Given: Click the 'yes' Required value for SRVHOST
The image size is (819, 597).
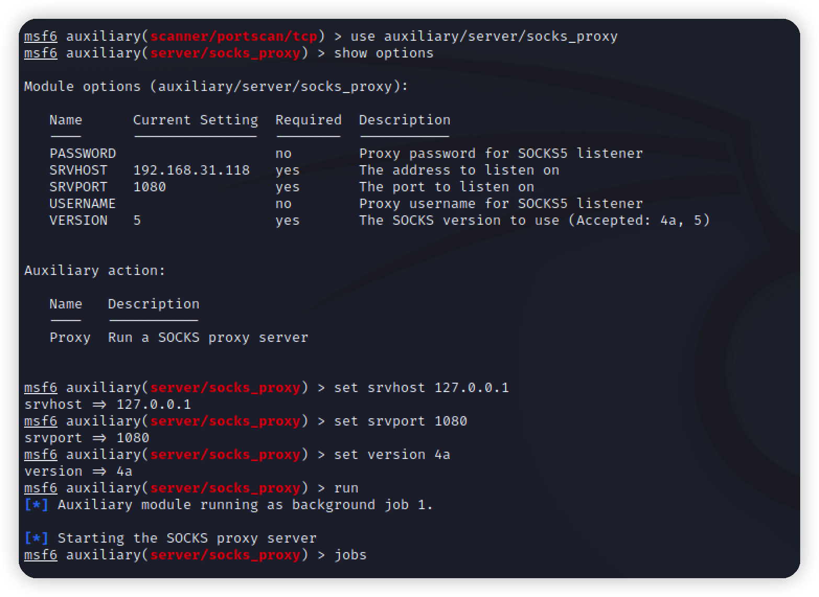Looking at the screenshot, I should [x=288, y=170].
